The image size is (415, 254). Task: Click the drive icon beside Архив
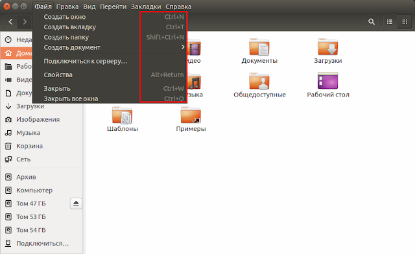click(x=8, y=177)
